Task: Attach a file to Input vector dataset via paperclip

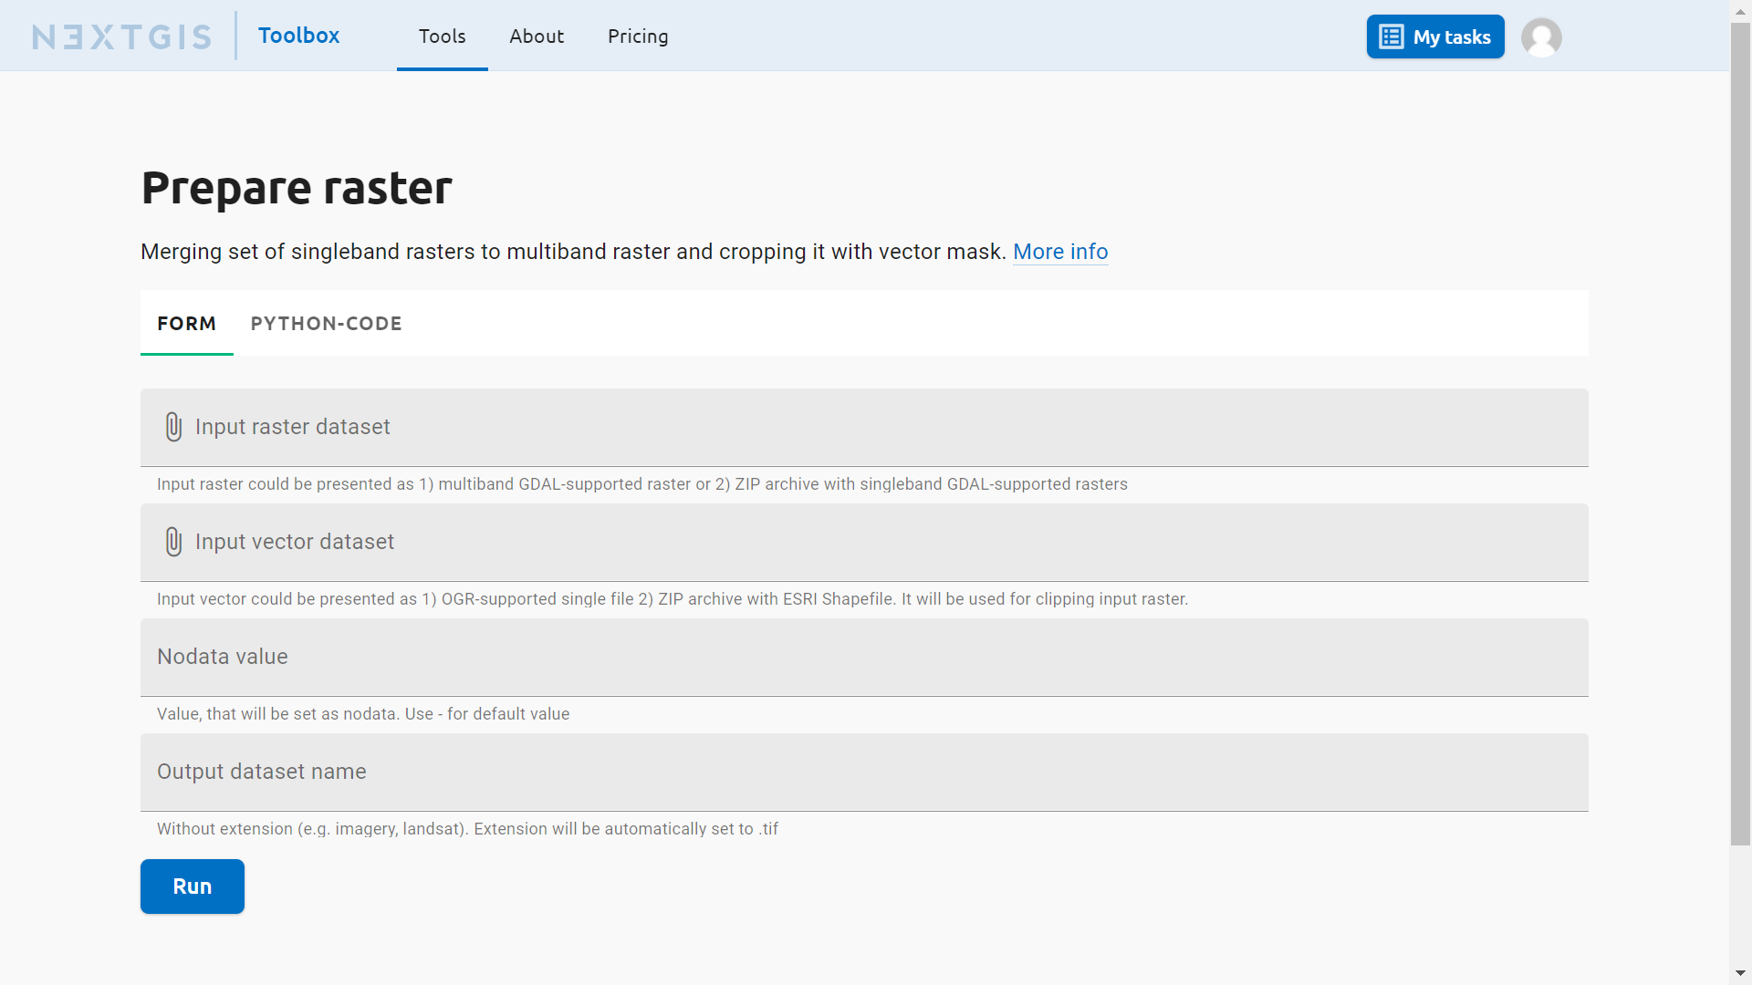Action: click(x=173, y=541)
